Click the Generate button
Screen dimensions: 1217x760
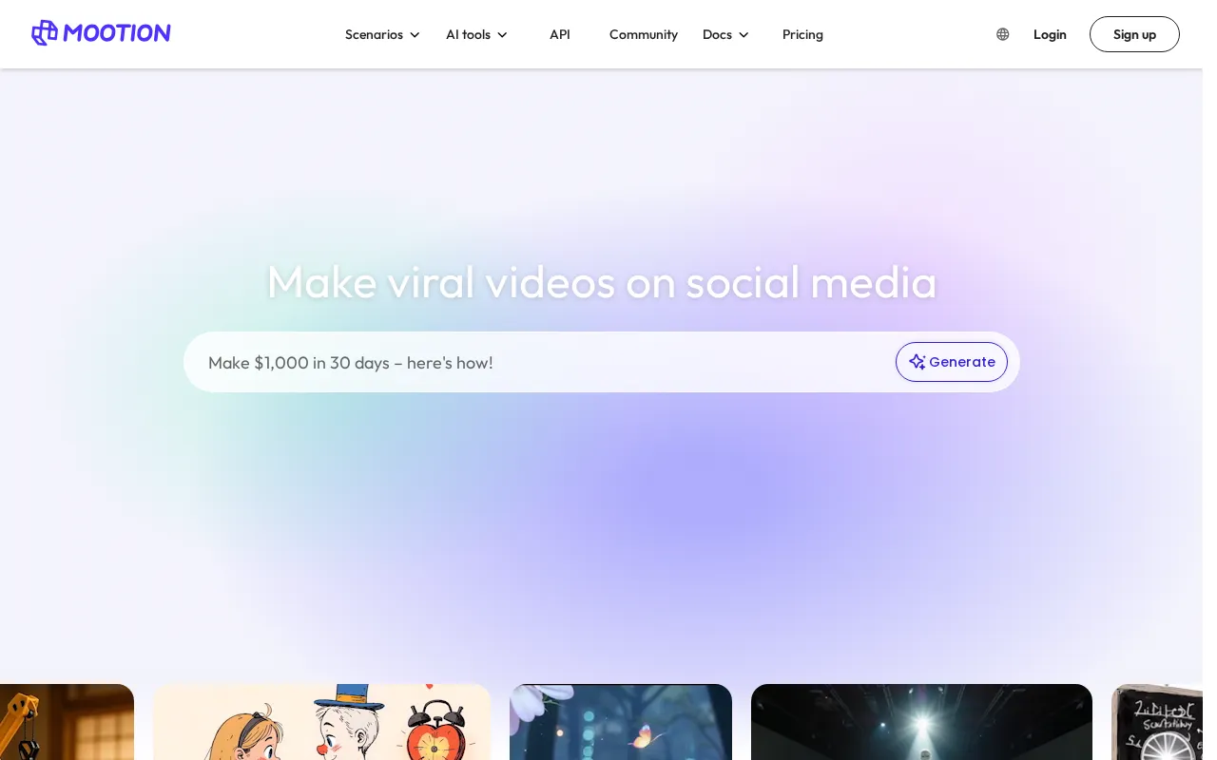[951, 362]
